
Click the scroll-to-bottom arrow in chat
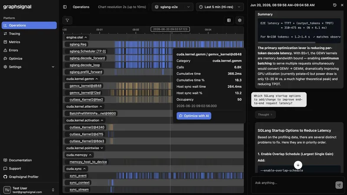(x=298, y=165)
